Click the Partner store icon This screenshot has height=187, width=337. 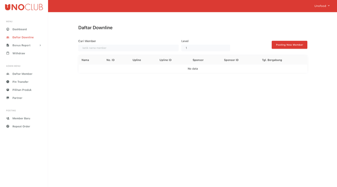point(8,98)
